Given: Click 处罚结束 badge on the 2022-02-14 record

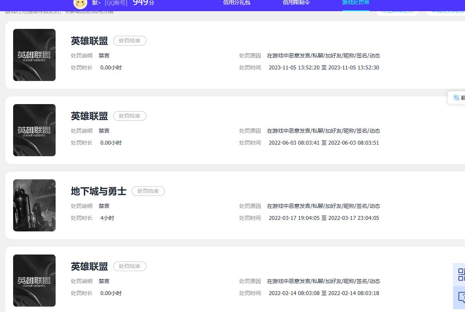Looking at the screenshot, I should 130,266.
